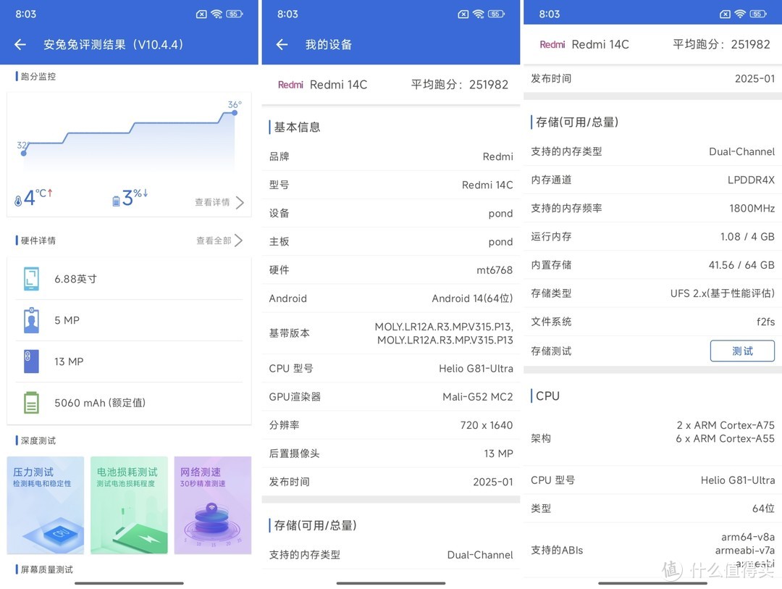
Task: Tap the screen size icon next to 6.88英寸
Action: 31,278
